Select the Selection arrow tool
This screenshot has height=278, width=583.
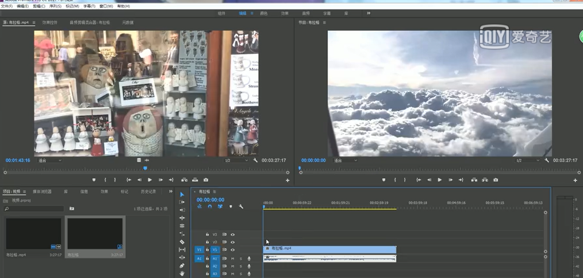tap(182, 195)
